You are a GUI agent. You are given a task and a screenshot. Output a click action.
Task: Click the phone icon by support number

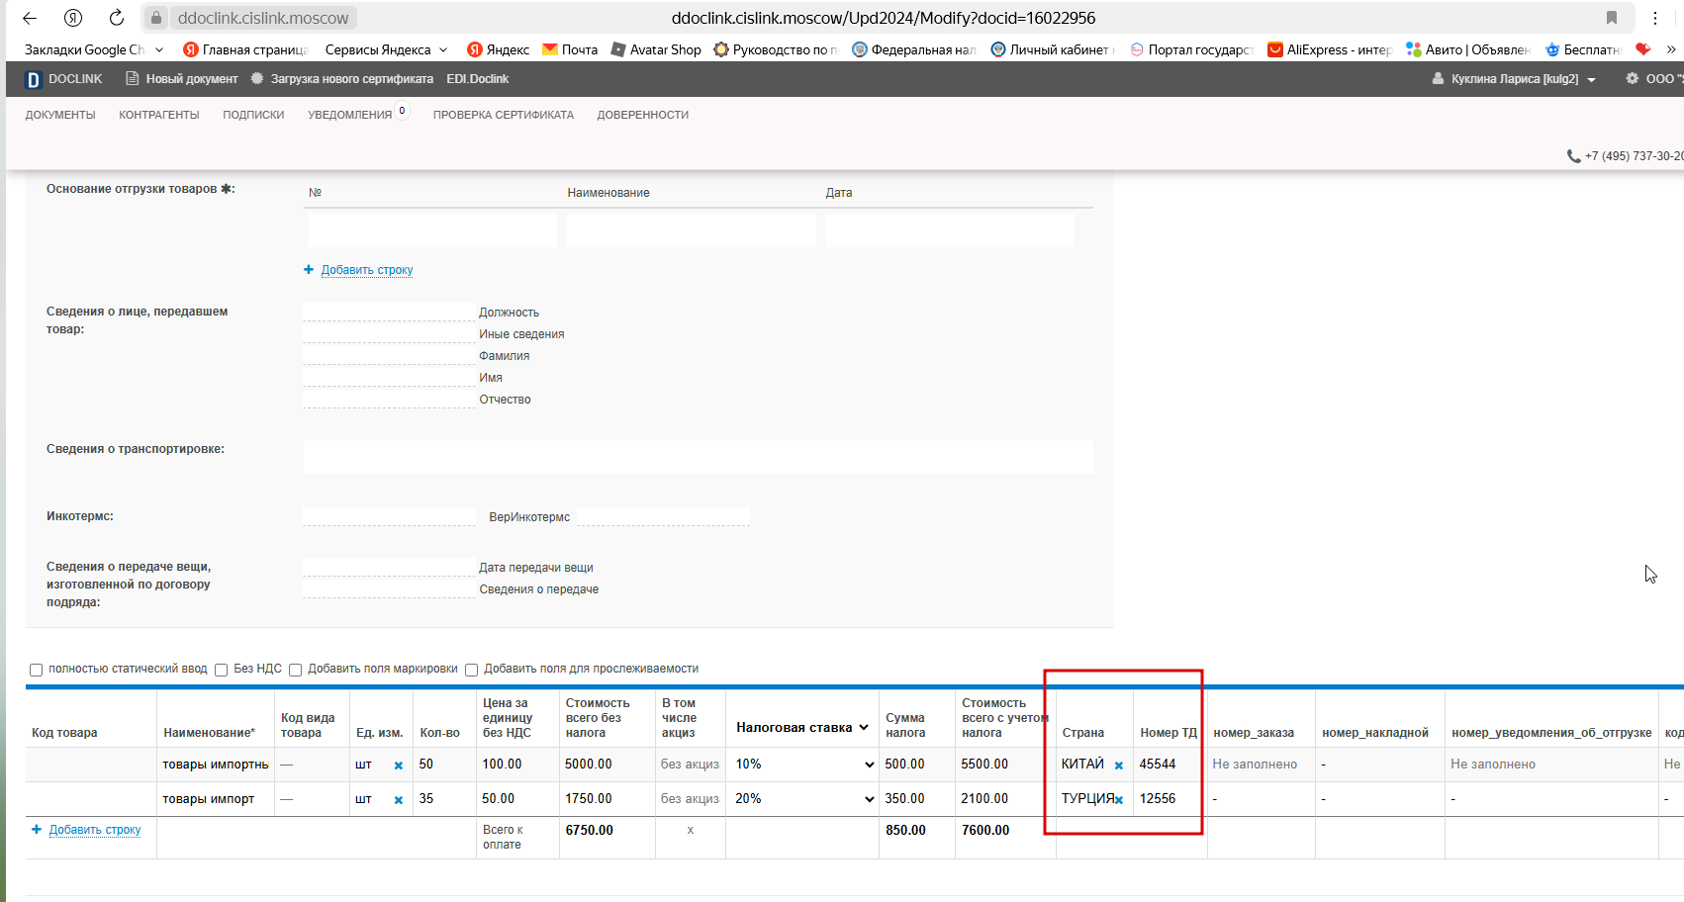(1573, 156)
